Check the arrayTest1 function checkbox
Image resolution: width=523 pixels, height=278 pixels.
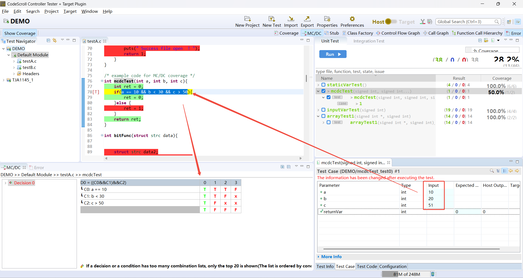point(323,116)
